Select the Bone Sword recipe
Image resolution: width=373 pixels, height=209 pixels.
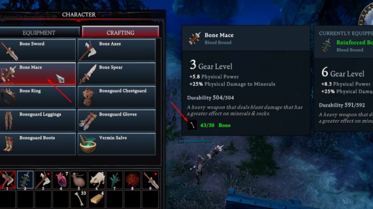tap(38, 50)
